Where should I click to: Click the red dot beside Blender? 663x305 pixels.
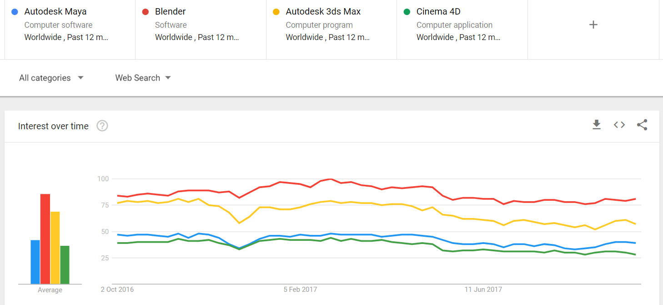[146, 12]
